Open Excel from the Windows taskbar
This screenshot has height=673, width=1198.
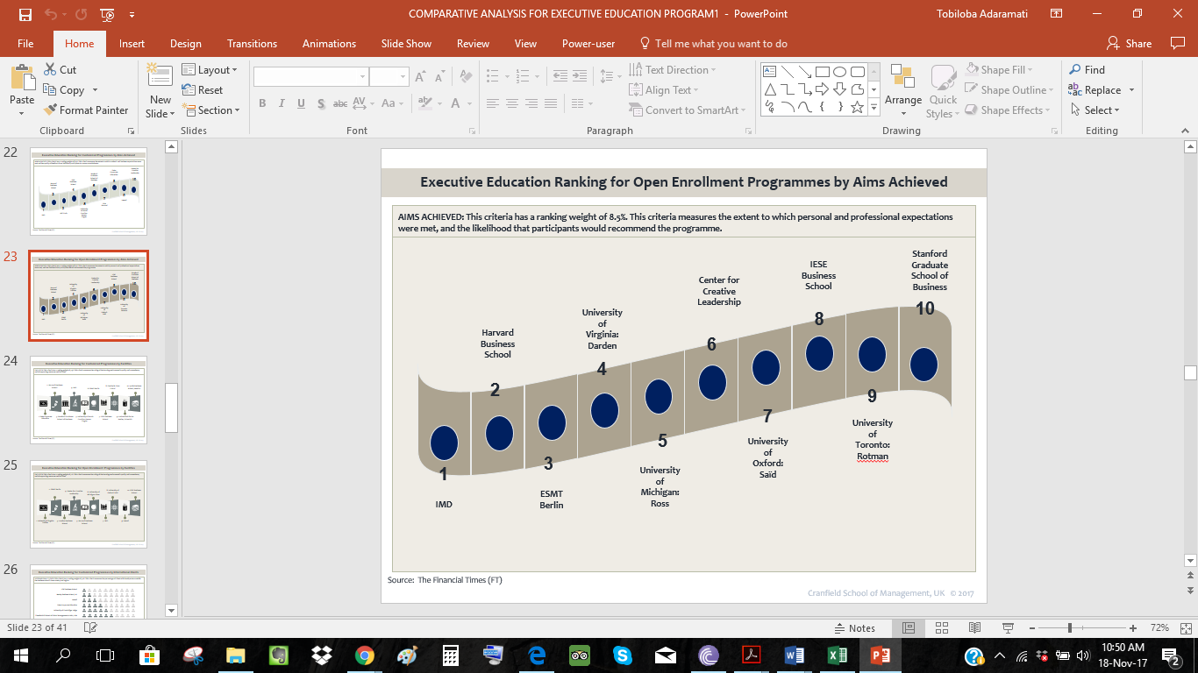pos(837,655)
